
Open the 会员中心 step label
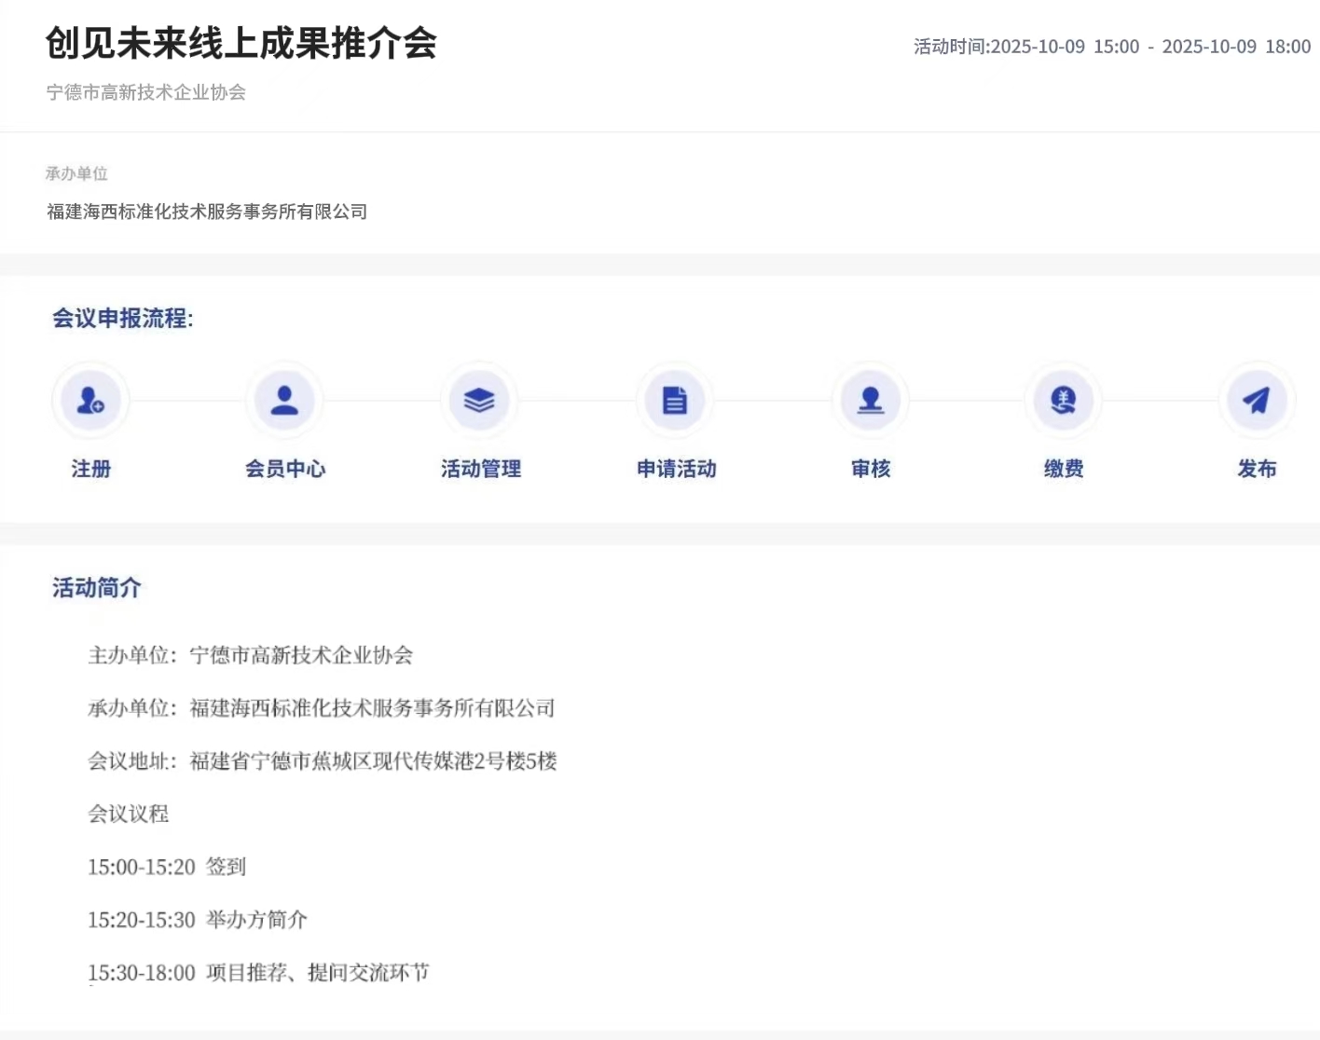tap(285, 469)
